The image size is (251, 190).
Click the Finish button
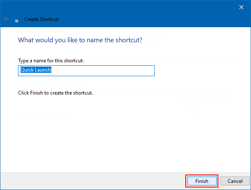pos(202,181)
